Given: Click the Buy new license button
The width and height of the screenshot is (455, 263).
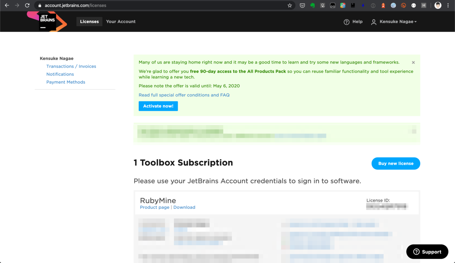Looking at the screenshot, I should (x=396, y=163).
